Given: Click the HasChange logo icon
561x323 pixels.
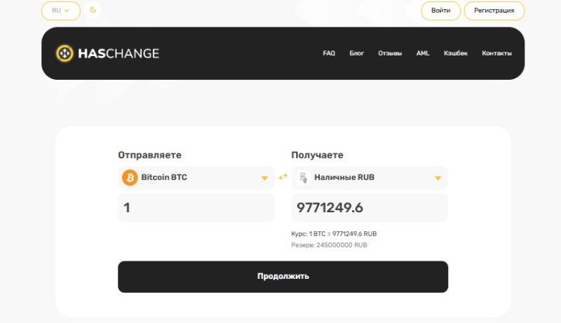Looking at the screenshot, I should (65, 53).
